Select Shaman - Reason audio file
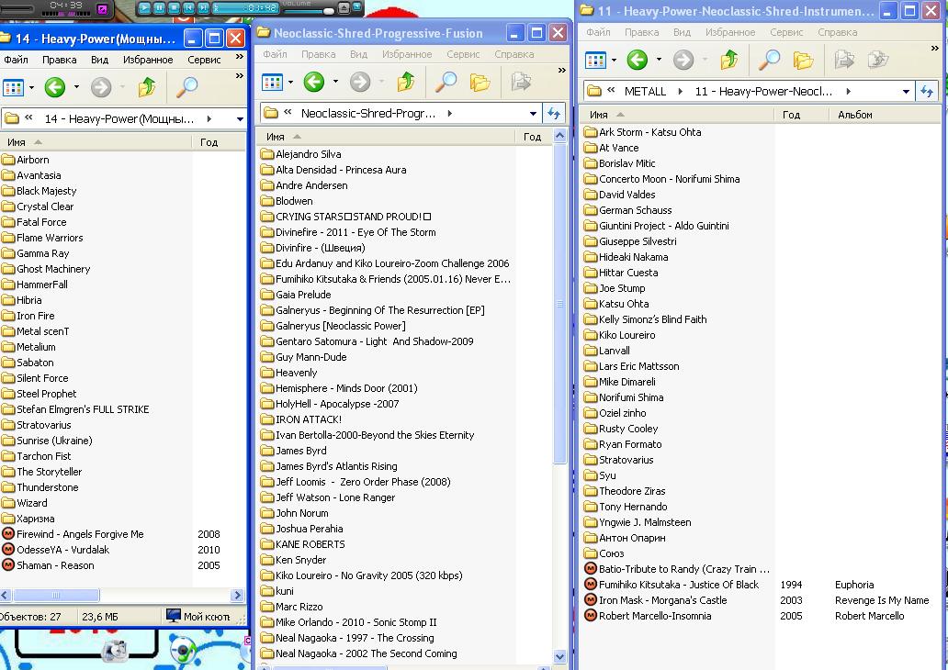 coord(49,565)
